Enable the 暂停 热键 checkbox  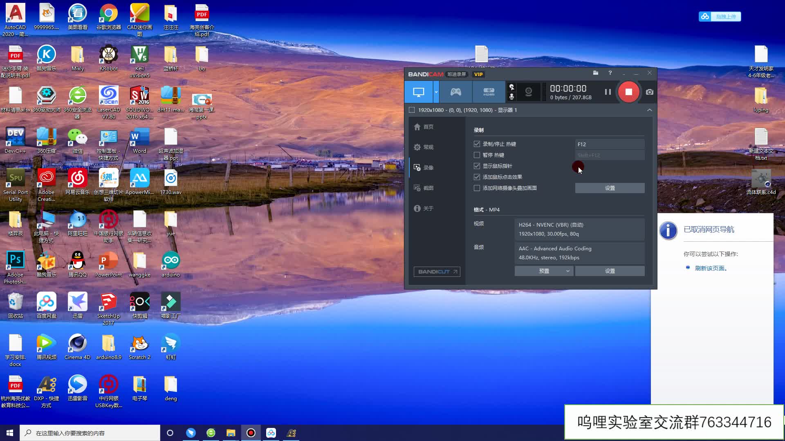477,155
